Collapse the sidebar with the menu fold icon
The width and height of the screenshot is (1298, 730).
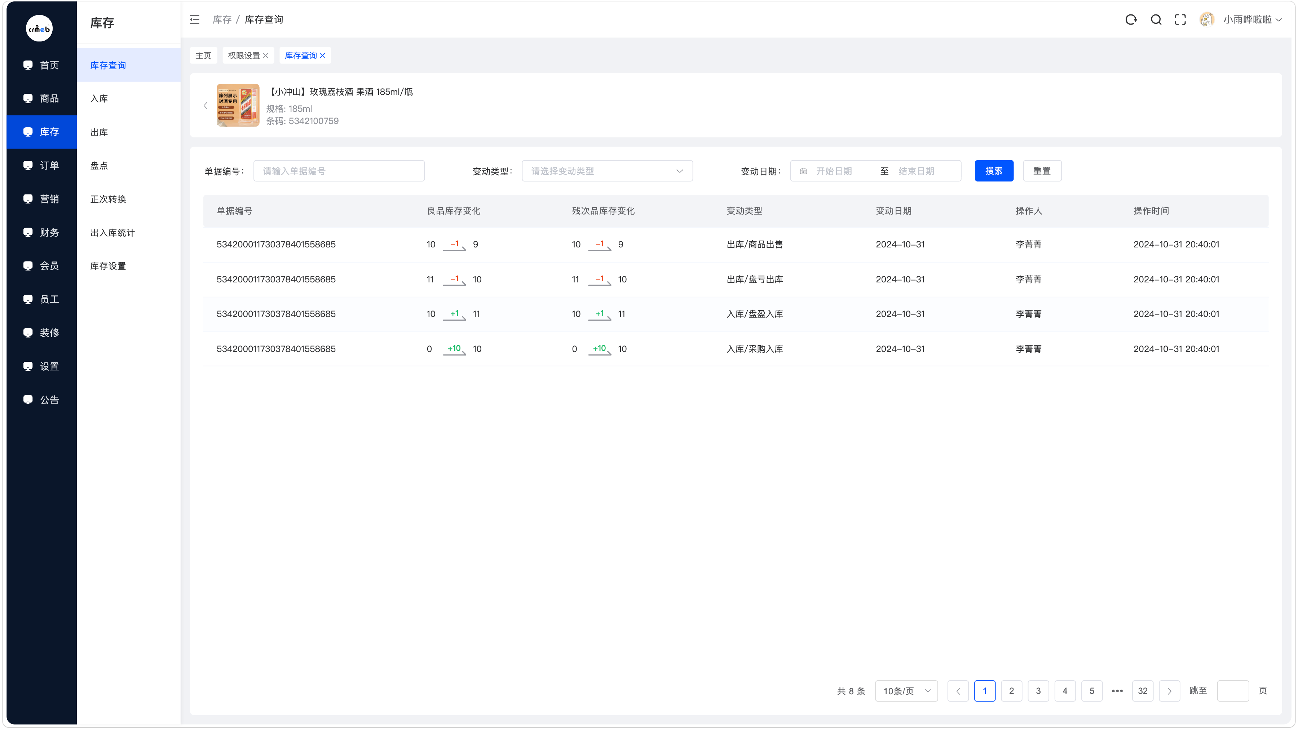[194, 20]
